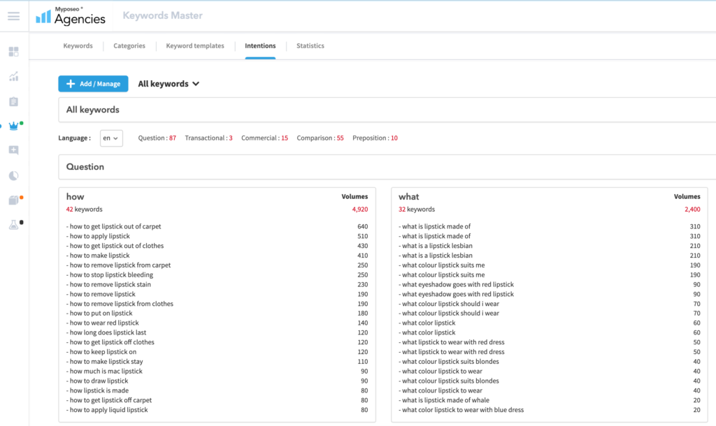Open the Statistics tab
The width and height of the screenshot is (716, 426).
[x=310, y=45]
